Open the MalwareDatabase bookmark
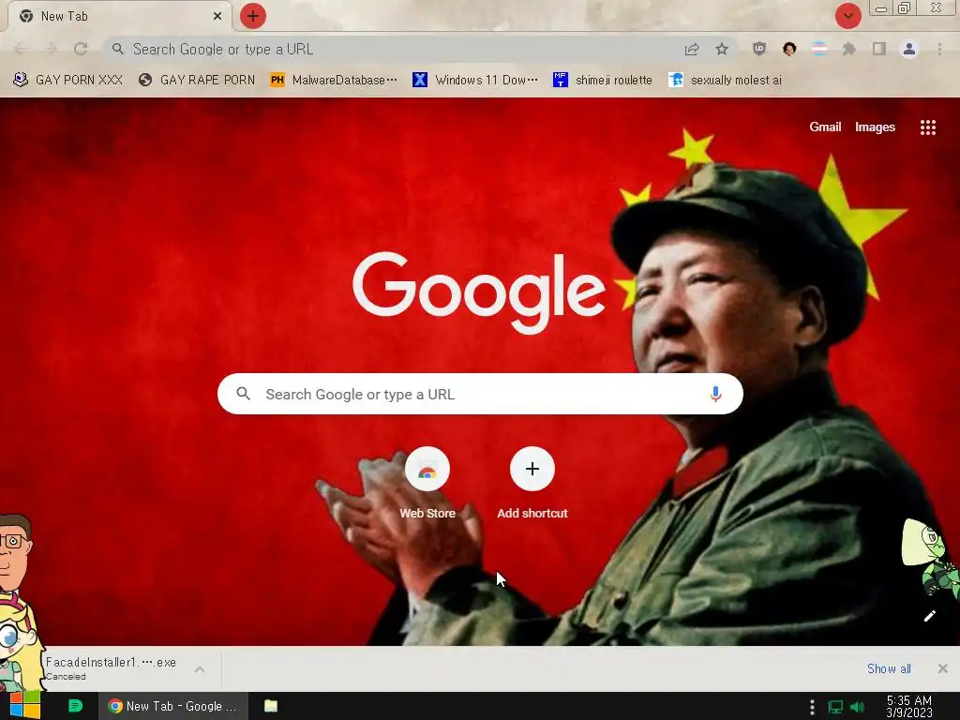 pyautogui.click(x=334, y=81)
